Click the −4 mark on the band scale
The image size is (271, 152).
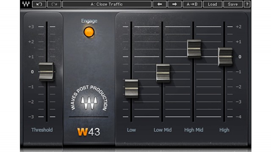click(x=238, y=117)
